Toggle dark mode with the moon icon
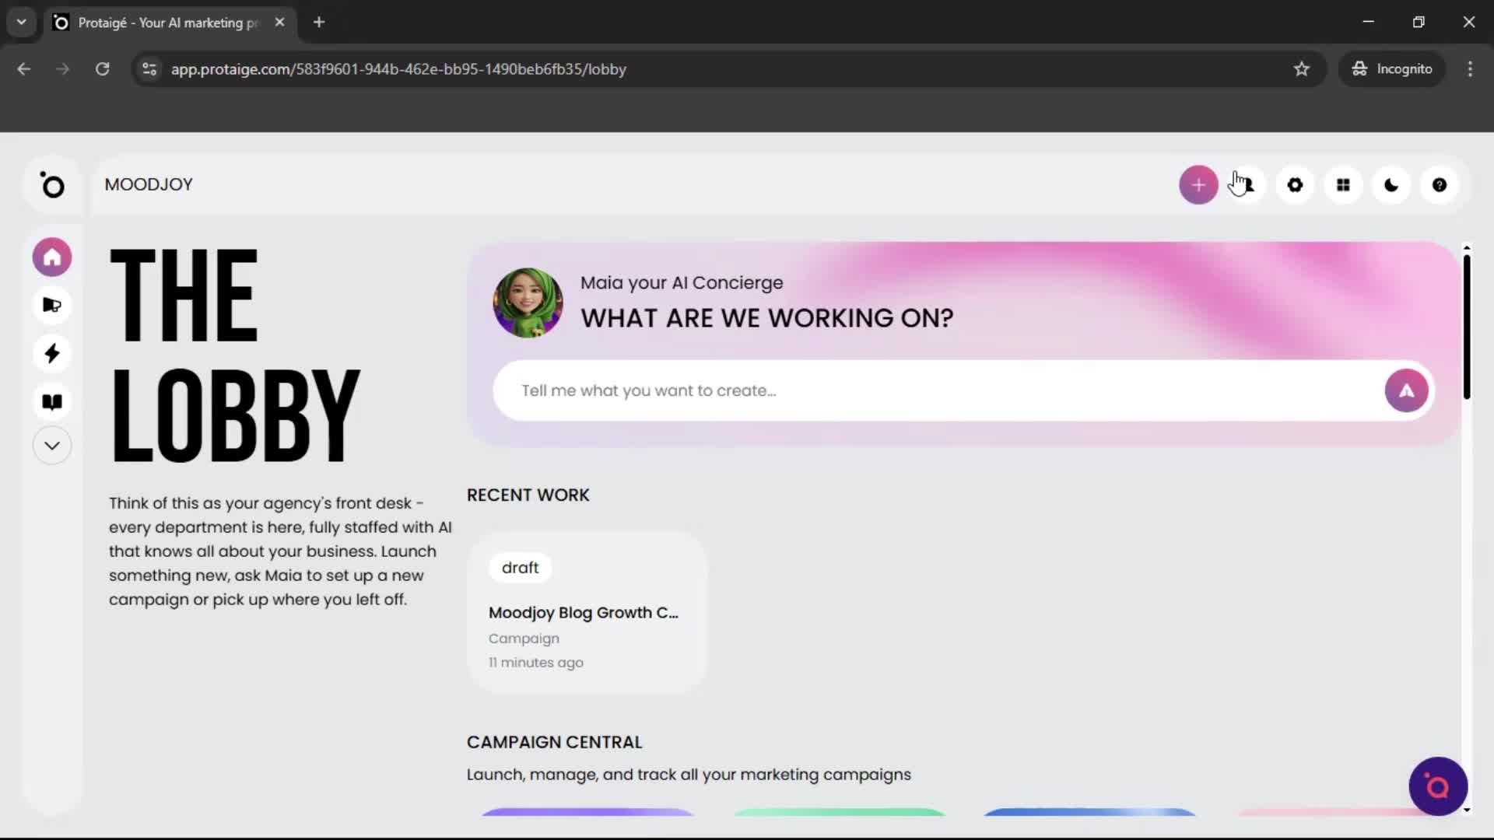Screen dimensions: 1494x840 [1391, 184]
